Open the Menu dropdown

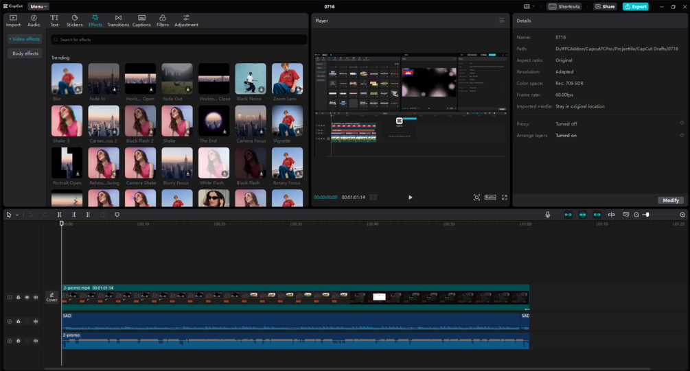click(38, 7)
